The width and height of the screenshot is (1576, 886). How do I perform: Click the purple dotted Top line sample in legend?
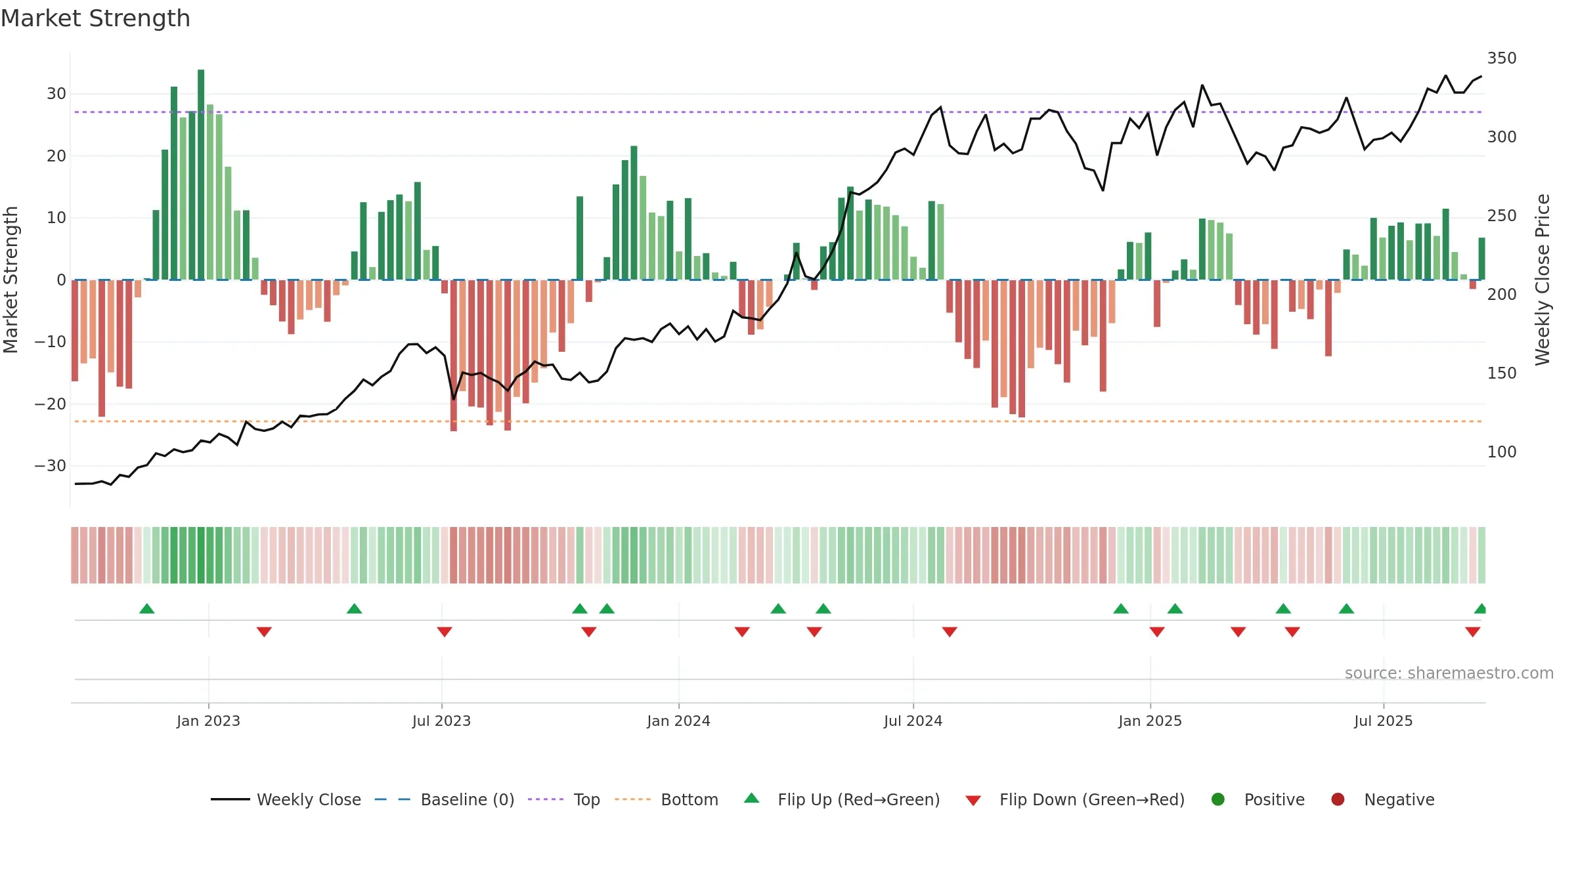coord(546,799)
